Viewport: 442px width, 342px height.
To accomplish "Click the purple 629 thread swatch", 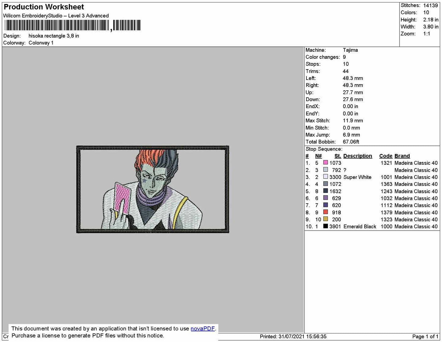I will point(325,198).
